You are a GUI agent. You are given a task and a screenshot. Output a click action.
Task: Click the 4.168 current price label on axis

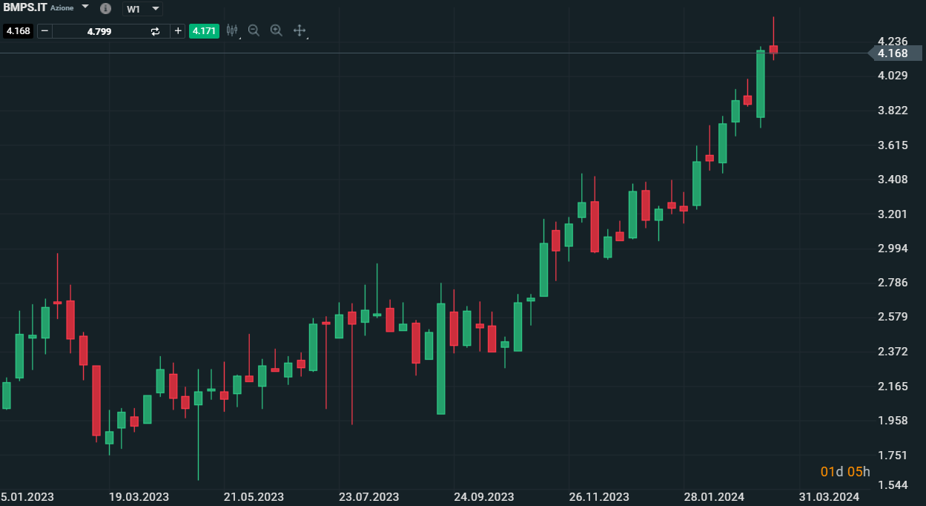tap(893, 53)
